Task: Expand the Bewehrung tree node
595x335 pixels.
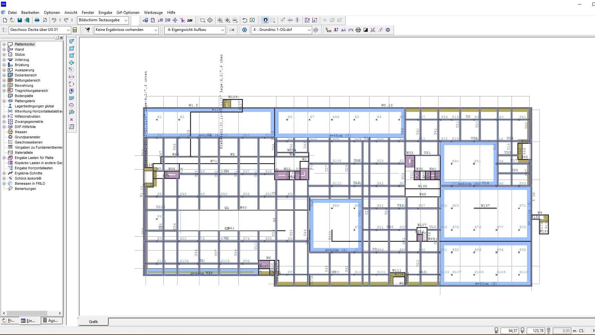Action: tap(4, 85)
